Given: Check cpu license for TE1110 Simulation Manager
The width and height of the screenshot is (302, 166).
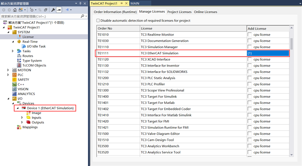Looking at the screenshot, I should [x=250, y=47].
